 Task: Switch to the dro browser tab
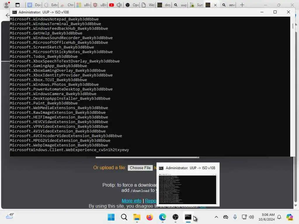(164, 5)
